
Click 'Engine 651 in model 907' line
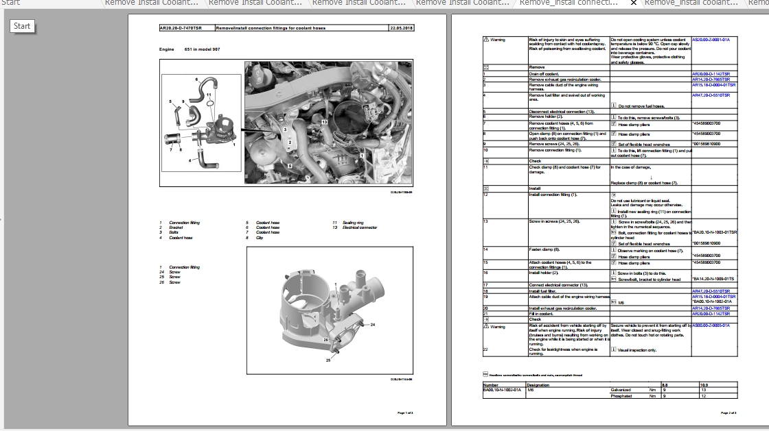click(x=190, y=49)
